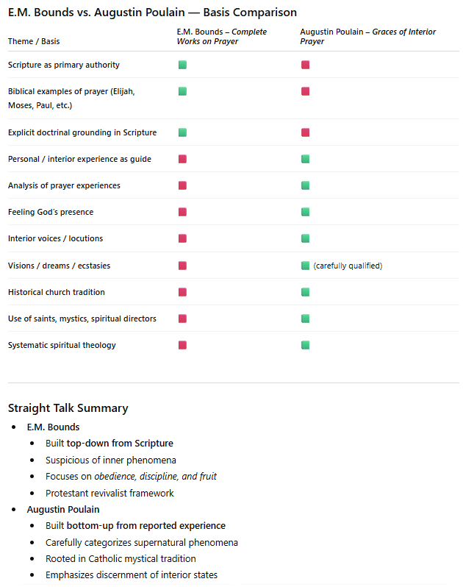Click Poulain's red square for Explicit doctrinal grounding

305,132
